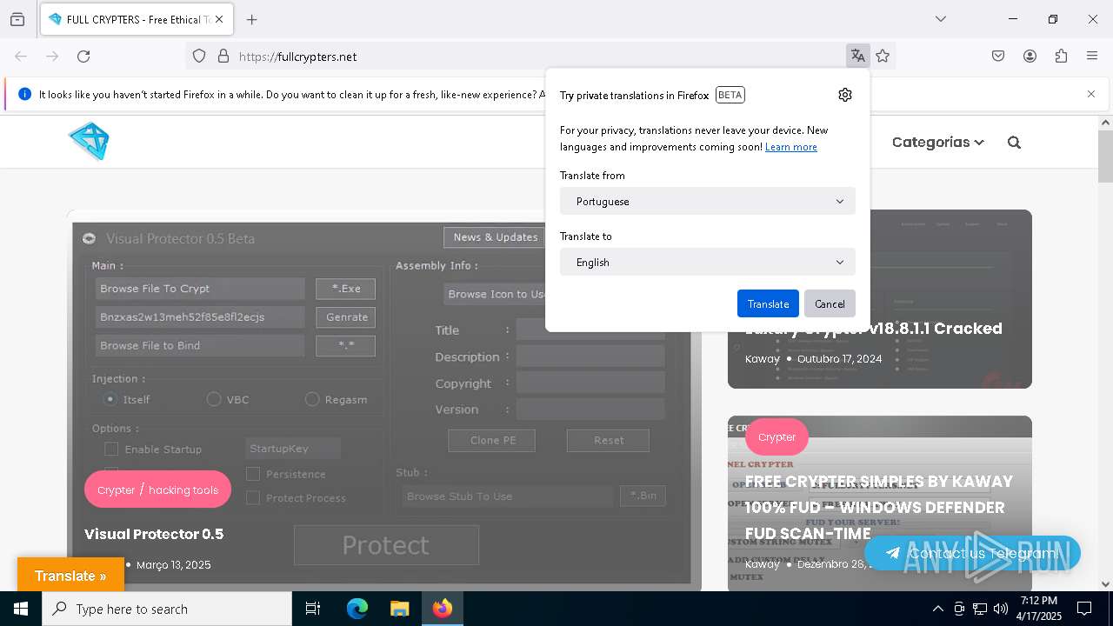Go forward to next page
Screen dimensions: 1113x626
click(x=52, y=56)
